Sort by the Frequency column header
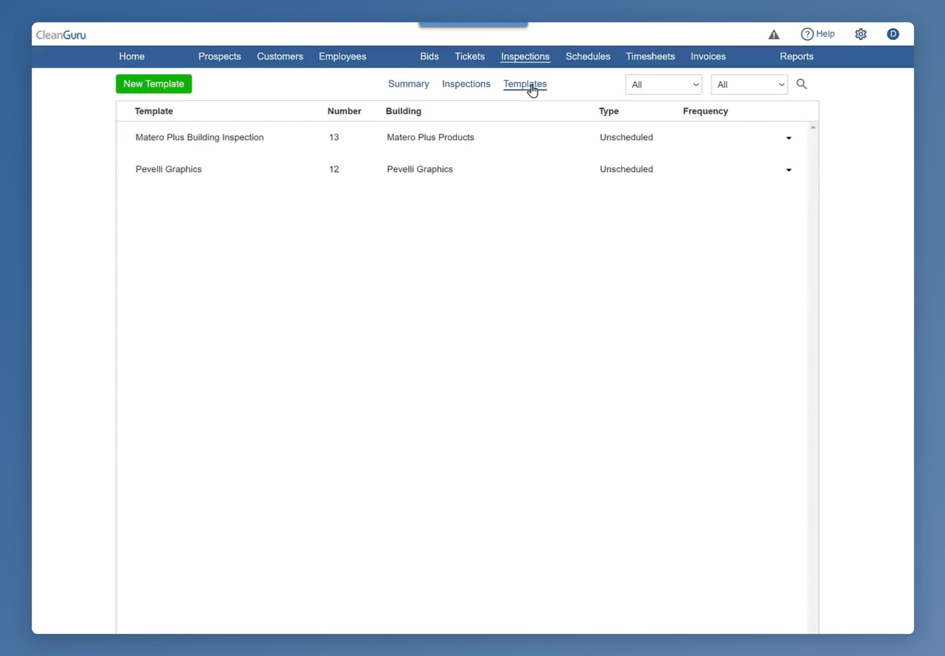The image size is (945, 656). [x=706, y=111]
